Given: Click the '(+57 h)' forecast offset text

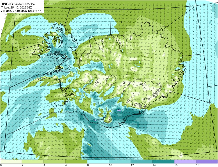Looking at the screenshot, I should pyautogui.click(x=38, y=11).
